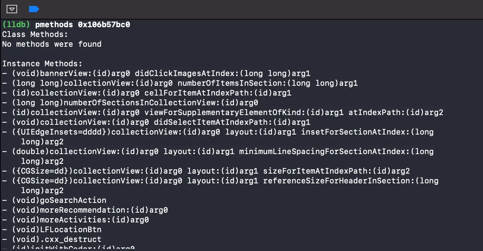483x251 pixels.
Task: Click the sizeForItemAtIndexPath method line
Action: tap(206, 171)
